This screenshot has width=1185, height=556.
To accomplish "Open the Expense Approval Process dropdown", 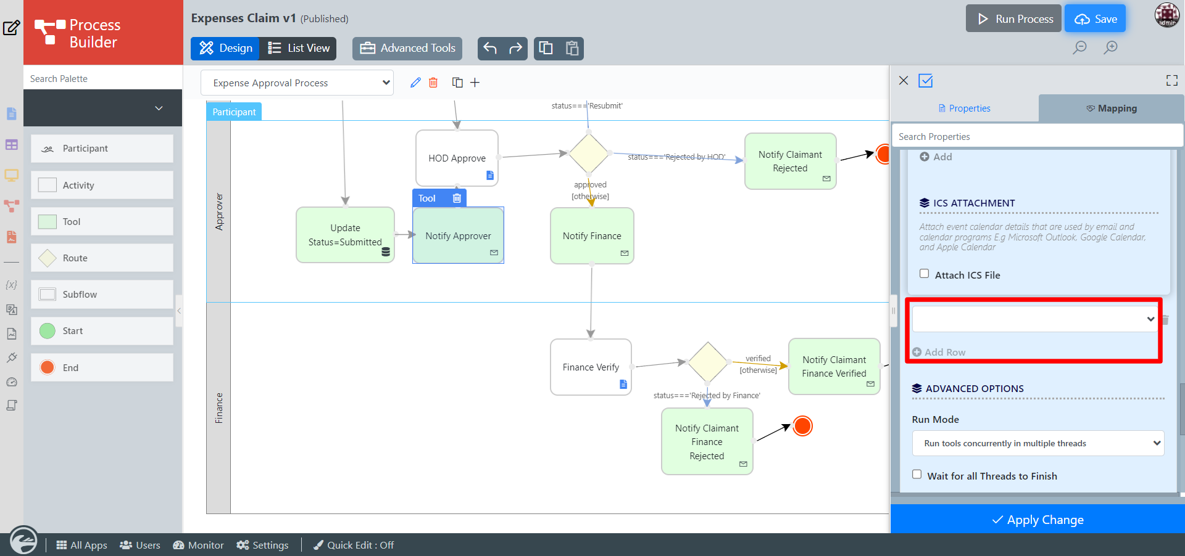I will coord(297,83).
